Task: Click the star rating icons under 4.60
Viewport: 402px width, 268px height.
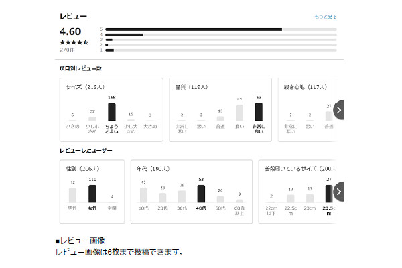Action: 74,42
